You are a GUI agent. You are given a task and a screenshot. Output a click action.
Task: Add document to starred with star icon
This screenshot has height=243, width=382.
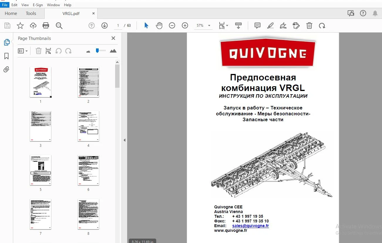(20, 26)
